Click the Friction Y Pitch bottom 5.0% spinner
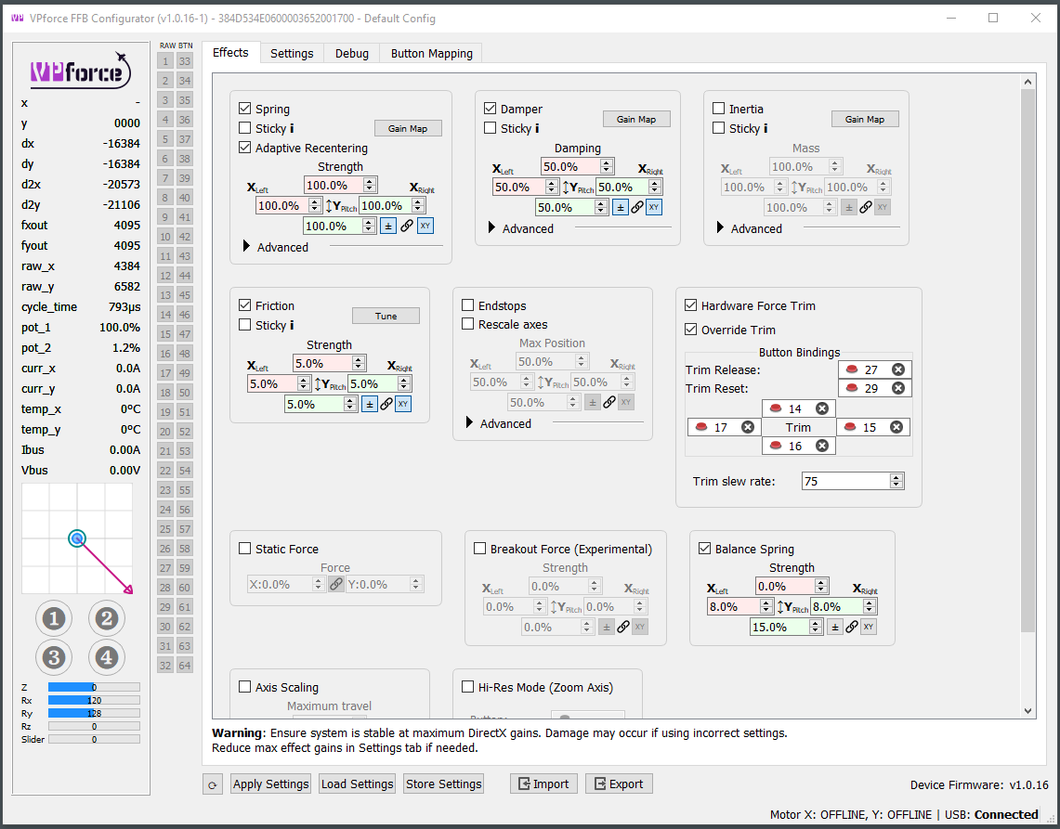Screen dimensions: 1060x829 point(321,404)
